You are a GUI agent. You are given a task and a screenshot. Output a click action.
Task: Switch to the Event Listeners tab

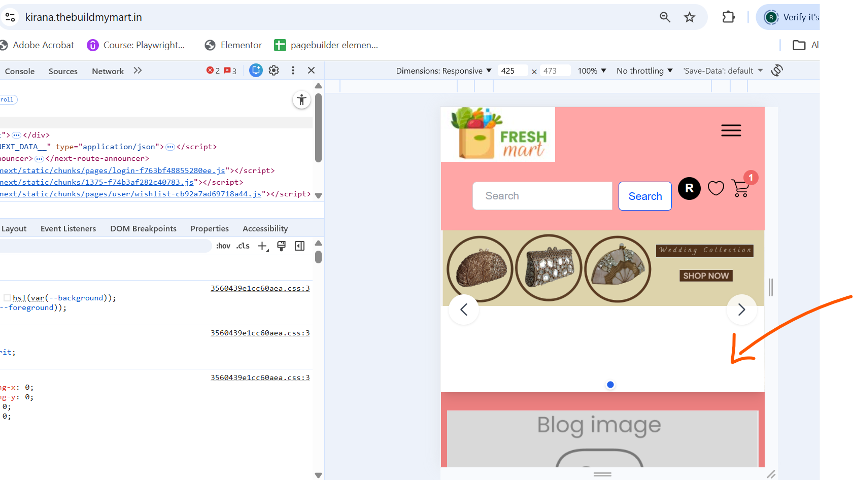click(x=68, y=229)
